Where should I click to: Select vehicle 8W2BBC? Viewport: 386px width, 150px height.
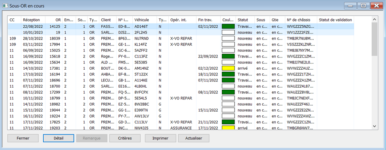pyautogui.click(x=141, y=104)
